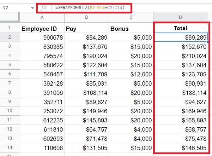The image size is (212, 156).
Task: Select row 2 header
Action: 10,37
